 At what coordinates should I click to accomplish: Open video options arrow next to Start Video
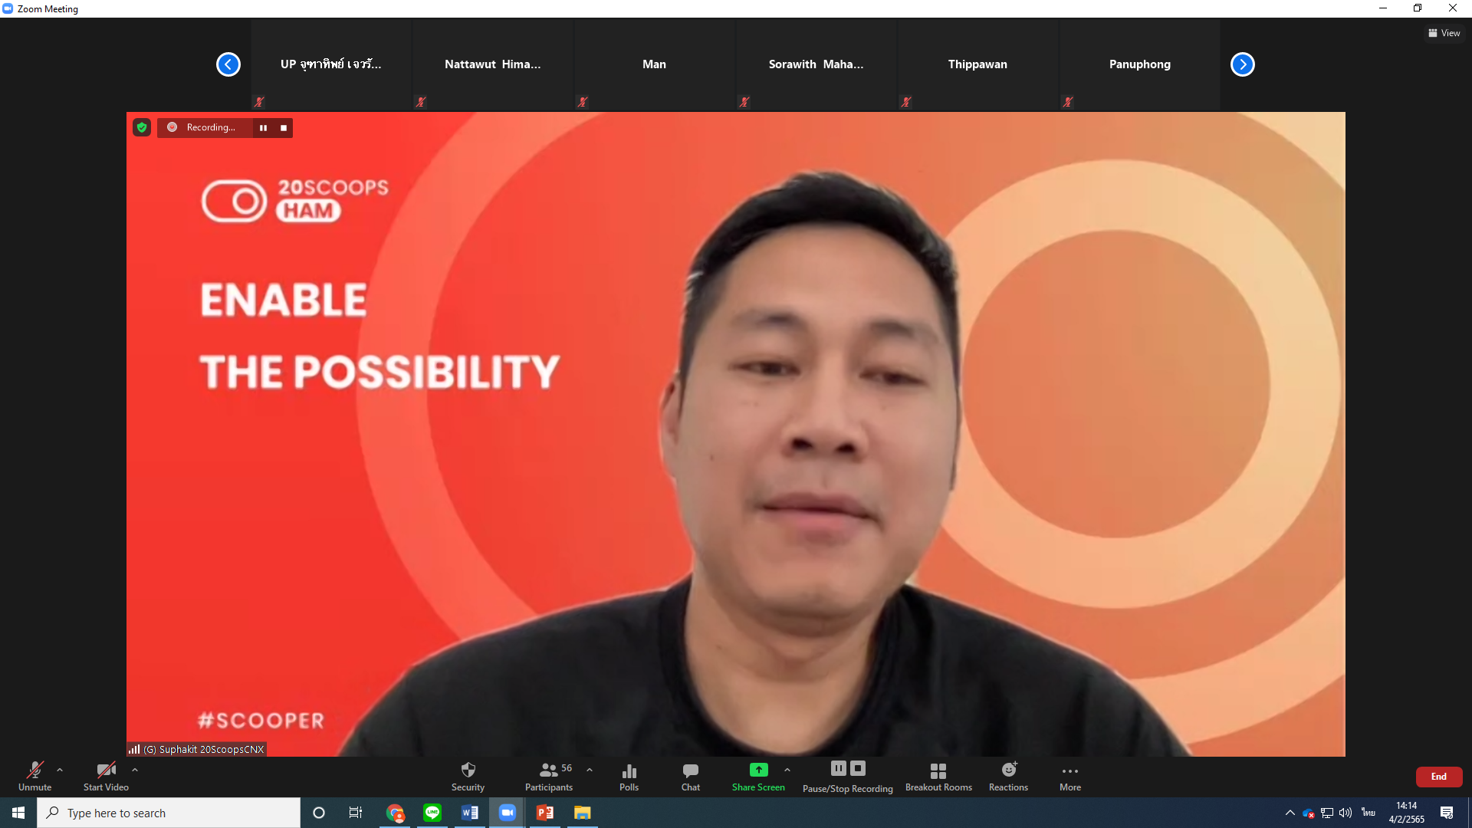click(x=135, y=770)
